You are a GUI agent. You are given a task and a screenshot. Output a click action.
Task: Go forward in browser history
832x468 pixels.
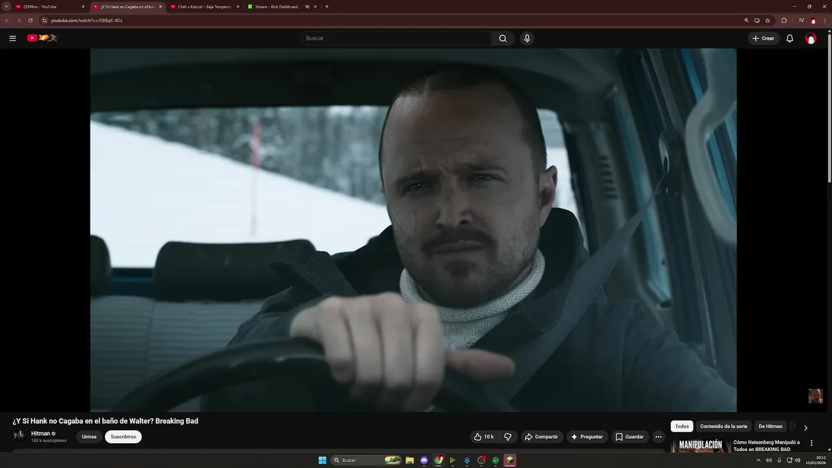(x=19, y=20)
